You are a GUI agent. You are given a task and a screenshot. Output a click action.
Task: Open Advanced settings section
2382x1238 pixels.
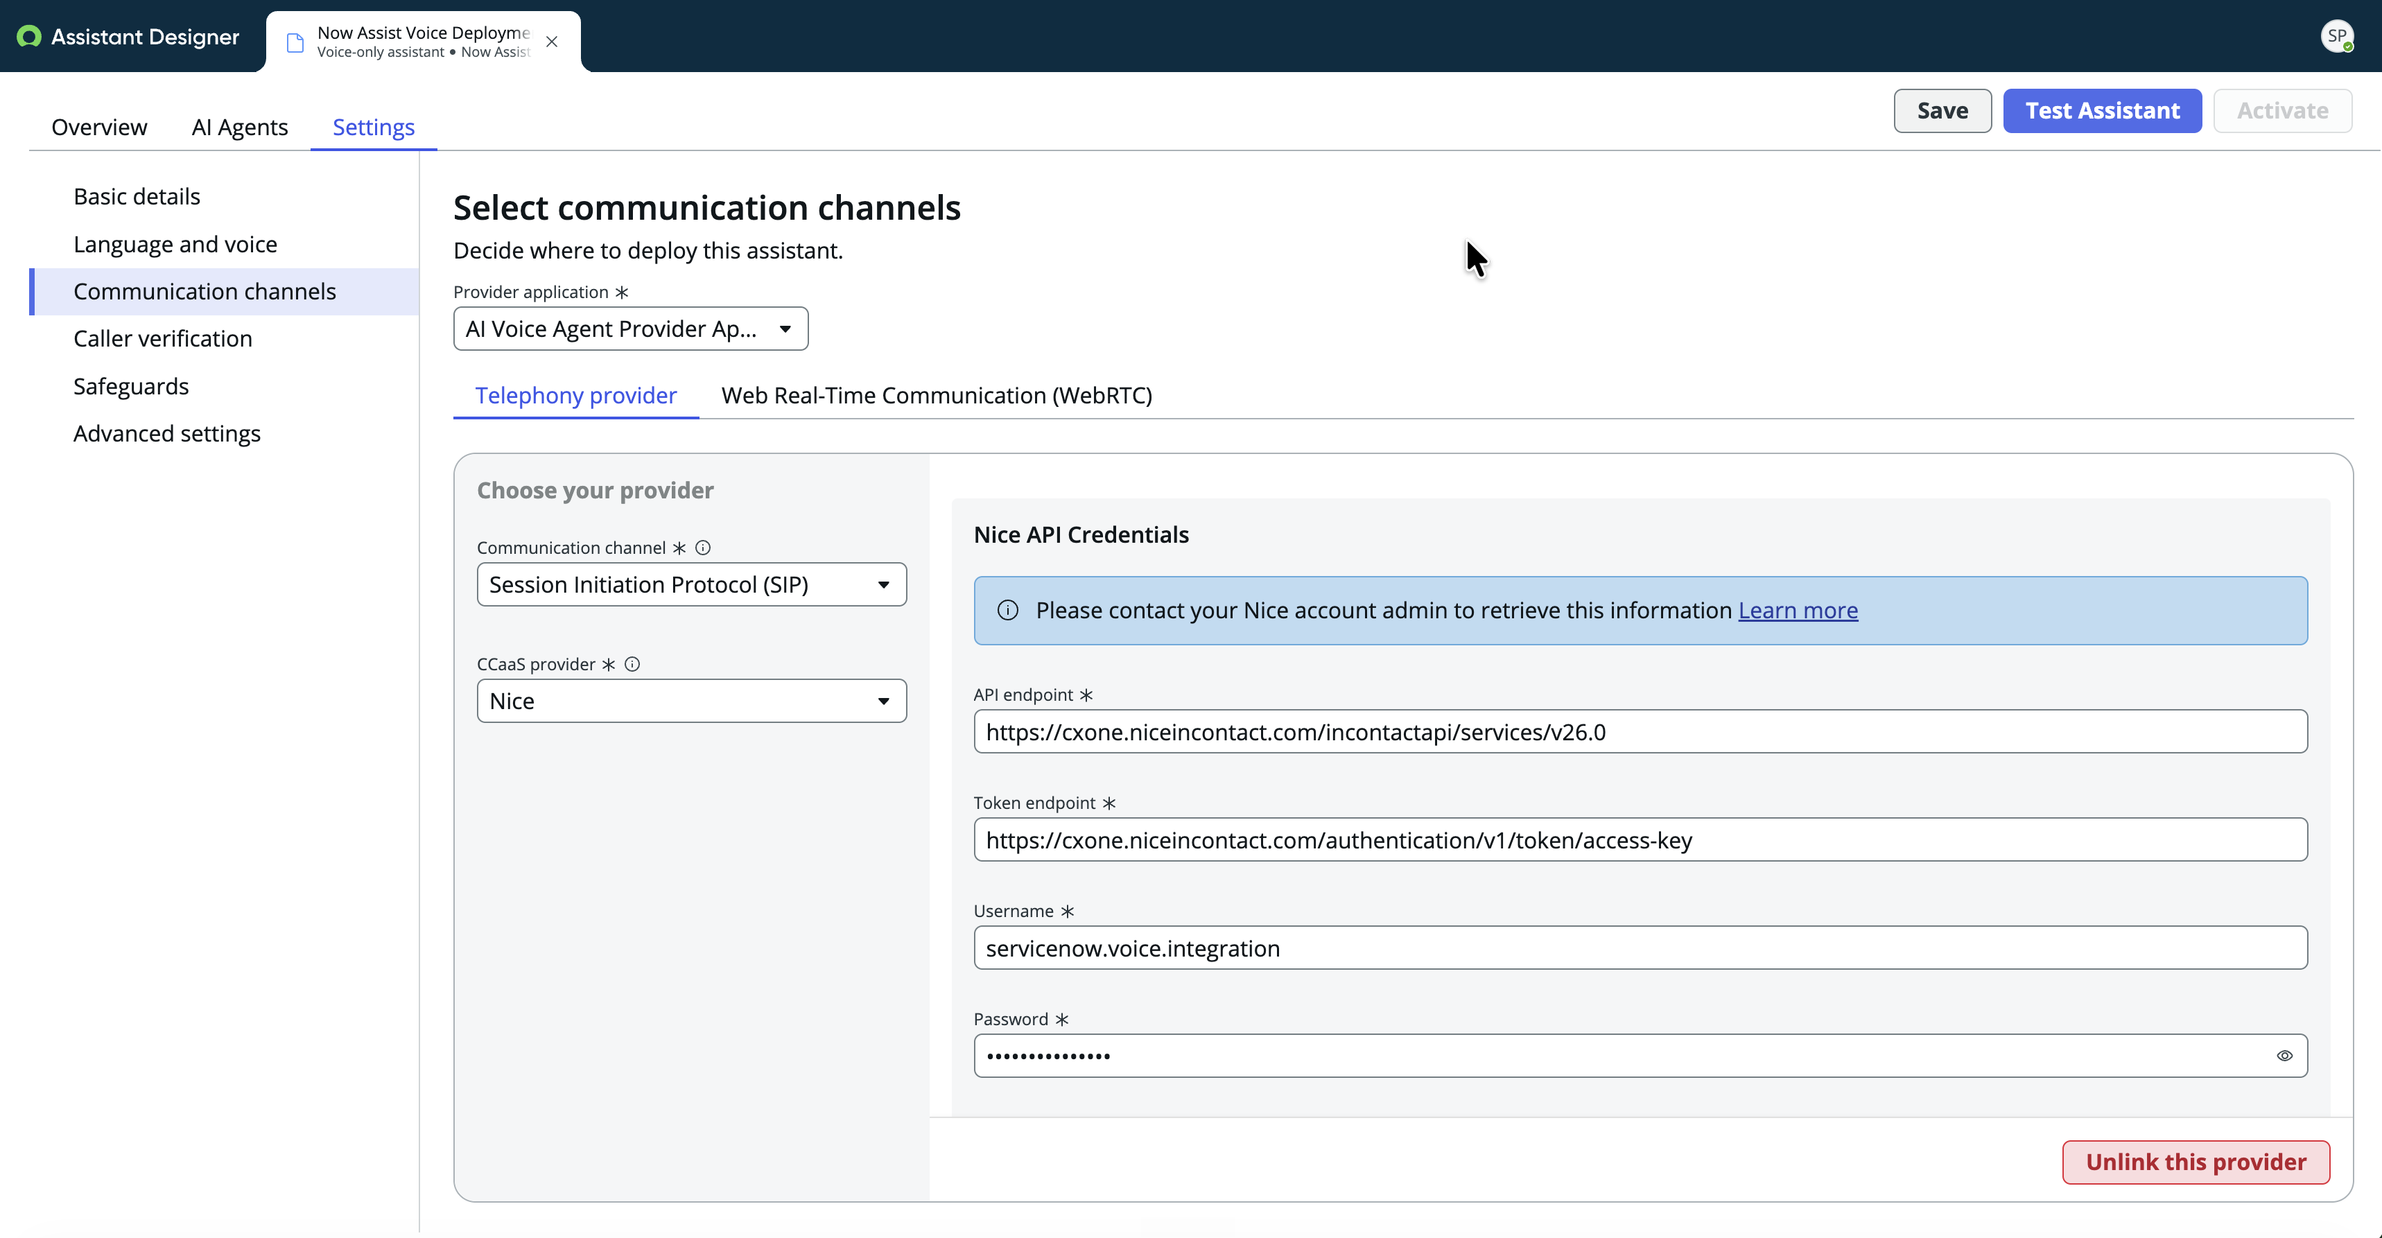167,434
